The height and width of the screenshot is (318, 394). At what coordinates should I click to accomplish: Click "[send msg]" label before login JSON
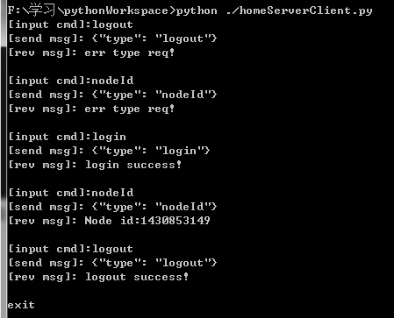[x=46, y=151]
